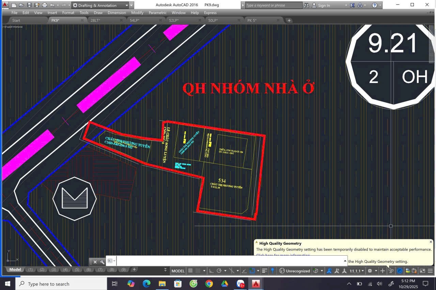Screen dimensions: 436x290
Task: Enable Object Snap in the status bar
Action: click(252, 271)
